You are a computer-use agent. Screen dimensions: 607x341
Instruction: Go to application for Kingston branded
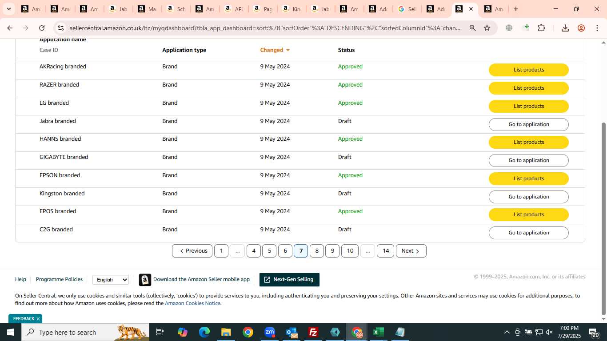tap(529, 197)
